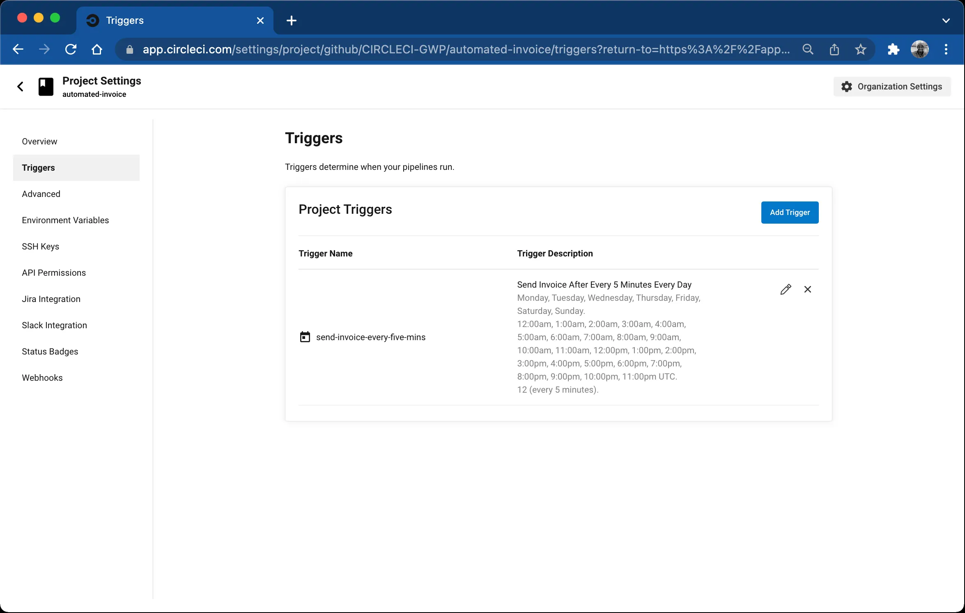Click browser forward arrow
The image size is (965, 613).
click(44, 49)
